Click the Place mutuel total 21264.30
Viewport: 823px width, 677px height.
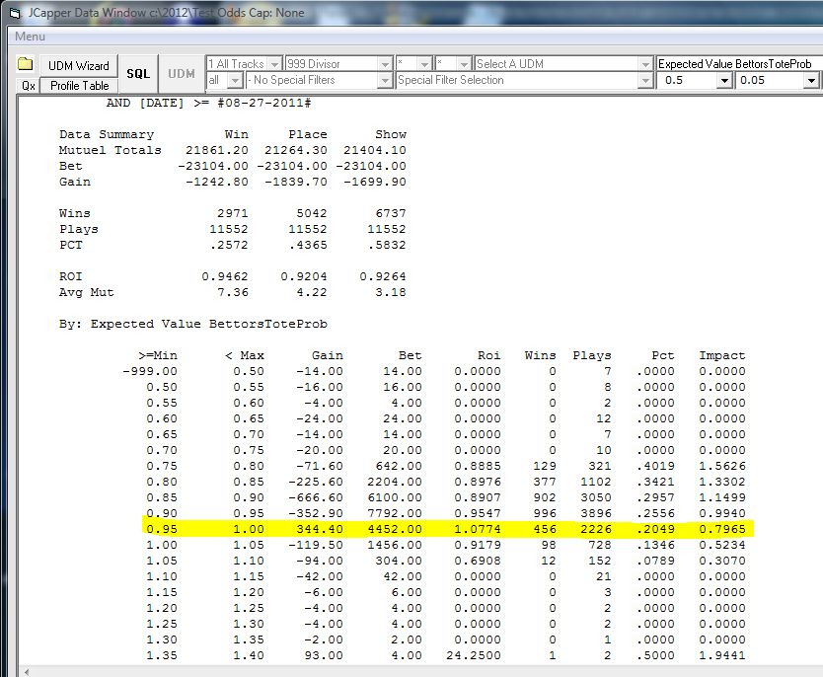coord(296,150)
